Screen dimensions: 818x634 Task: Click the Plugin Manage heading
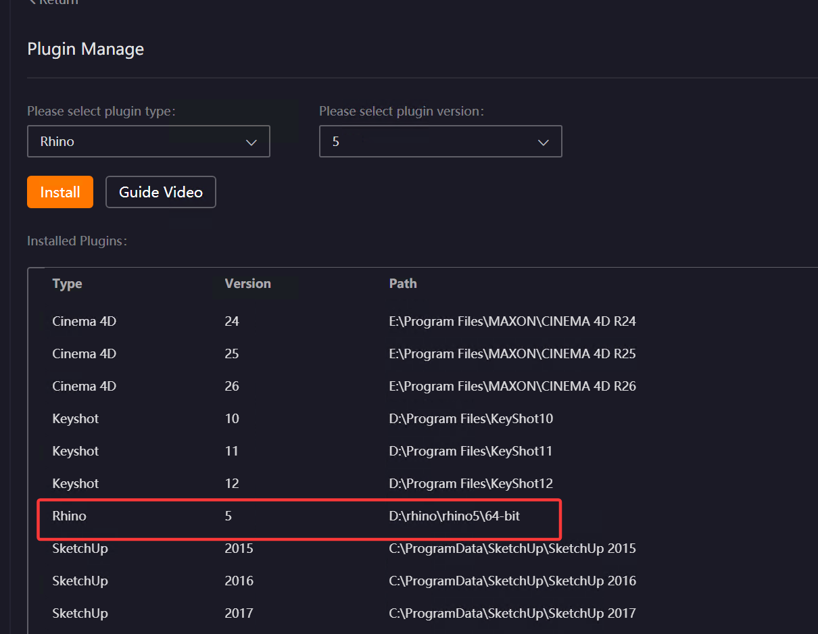(x=85, y=49)
